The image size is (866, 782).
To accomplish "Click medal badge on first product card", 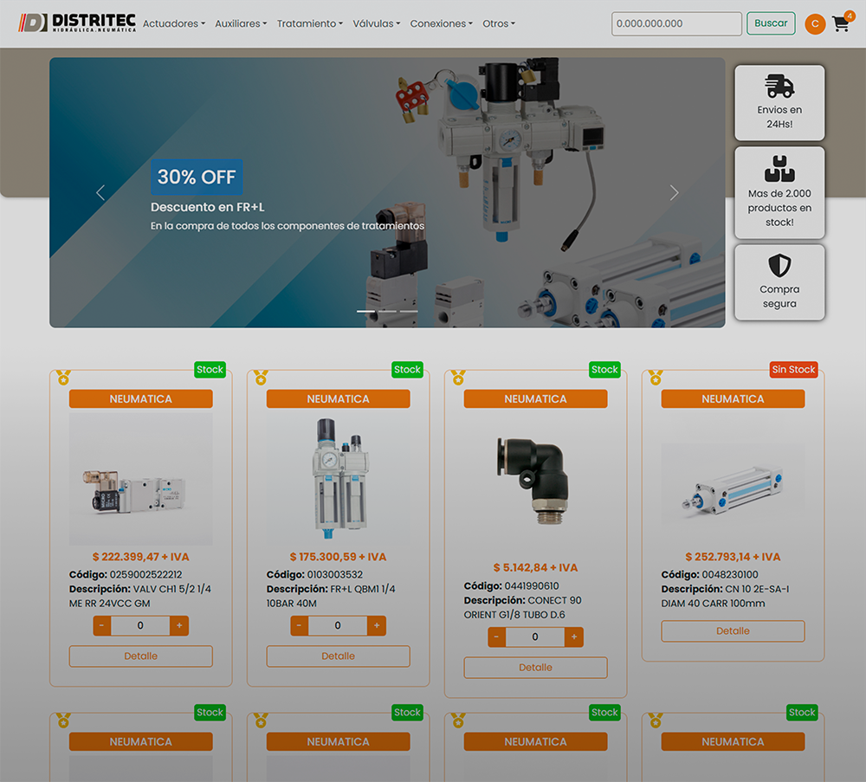I will point(63,378).
